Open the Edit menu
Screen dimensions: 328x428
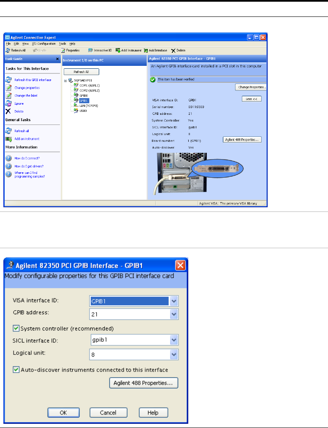16,43
